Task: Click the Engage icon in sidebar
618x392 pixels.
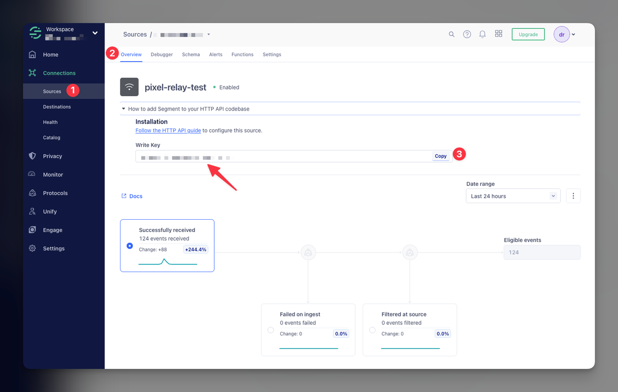Action: [32, 230]
